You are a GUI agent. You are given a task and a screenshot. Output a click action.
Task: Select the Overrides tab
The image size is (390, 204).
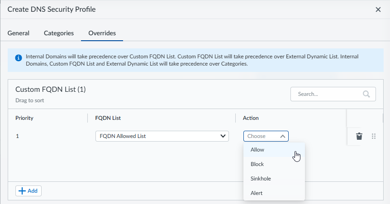102,33
